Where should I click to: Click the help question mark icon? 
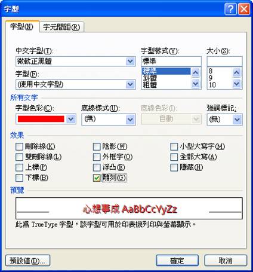coord(230,9)
